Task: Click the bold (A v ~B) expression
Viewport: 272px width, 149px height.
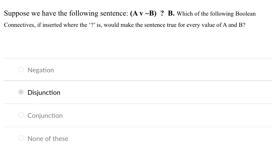Action: tap(143, 13)
